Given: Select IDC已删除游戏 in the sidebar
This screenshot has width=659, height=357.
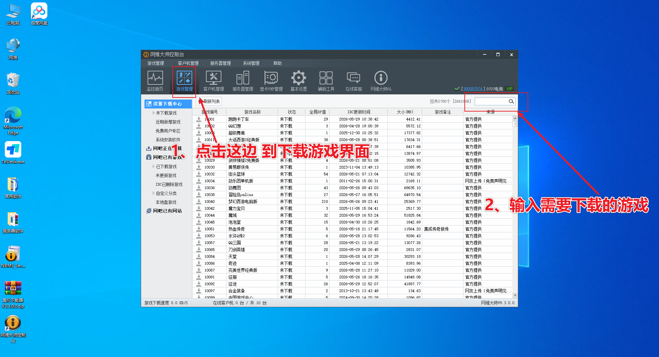Looking at the screenshot, I should click(x=169, y=184).
